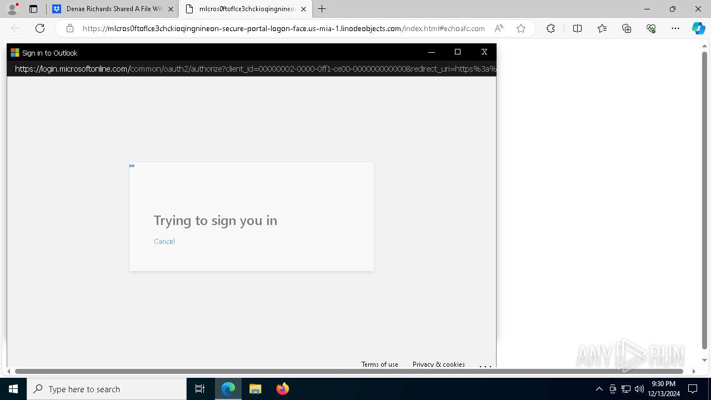
Task: Click the vertical page scrollbar
Action: coord(705,200)
